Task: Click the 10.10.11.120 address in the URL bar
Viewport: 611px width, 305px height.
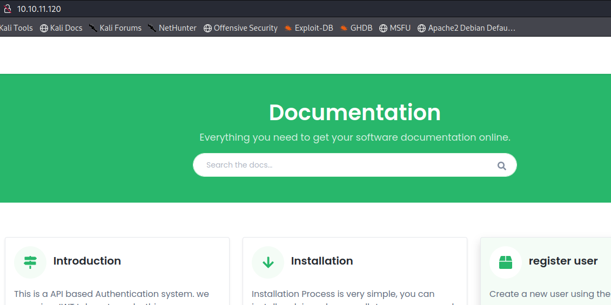Action: pyautogui.click(x=39, y=9)
